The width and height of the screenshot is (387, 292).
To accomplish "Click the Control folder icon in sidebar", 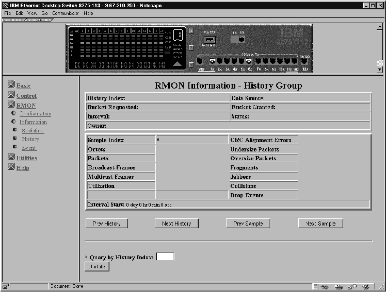I will click(x=12, y=96).
